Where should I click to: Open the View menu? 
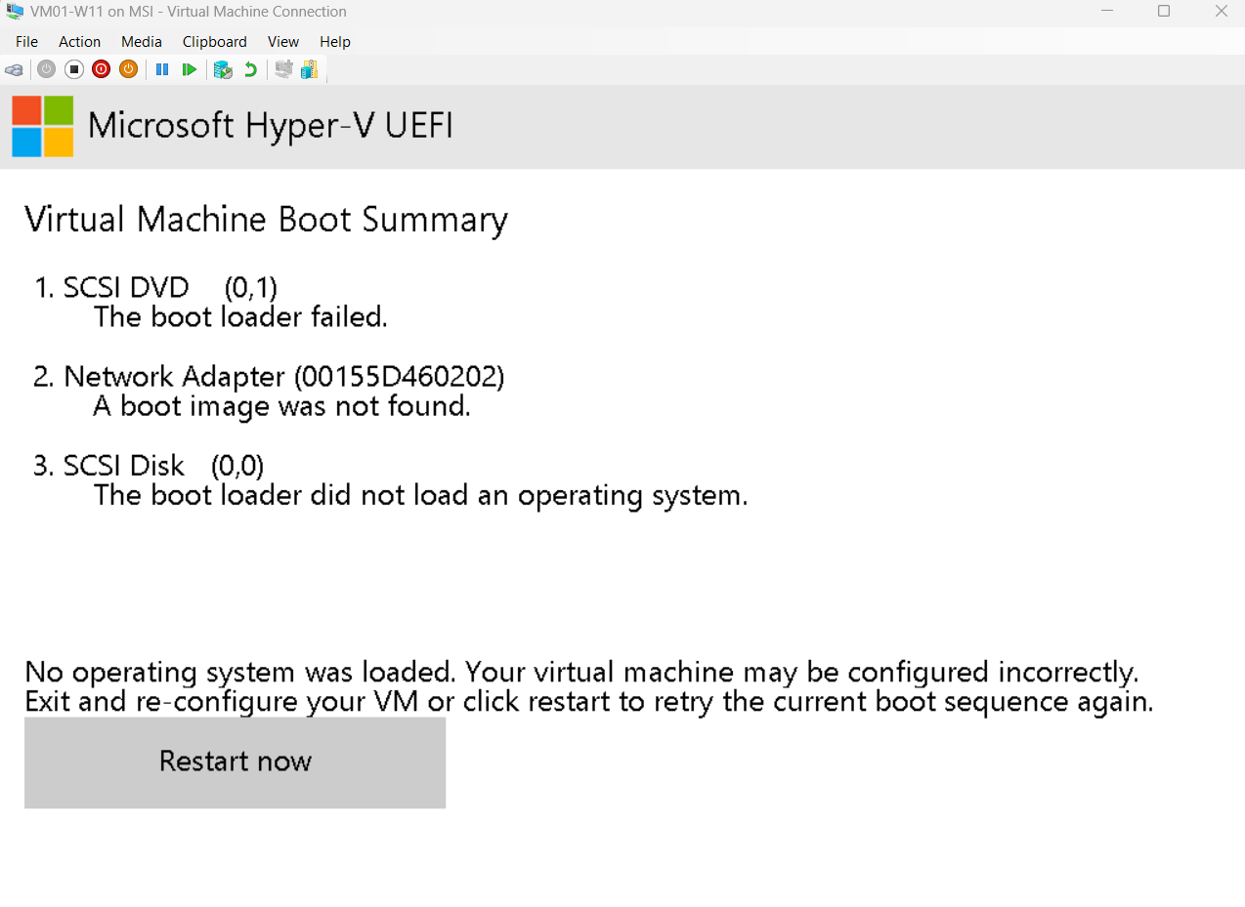pyautogui.click(x=283, y=42)
